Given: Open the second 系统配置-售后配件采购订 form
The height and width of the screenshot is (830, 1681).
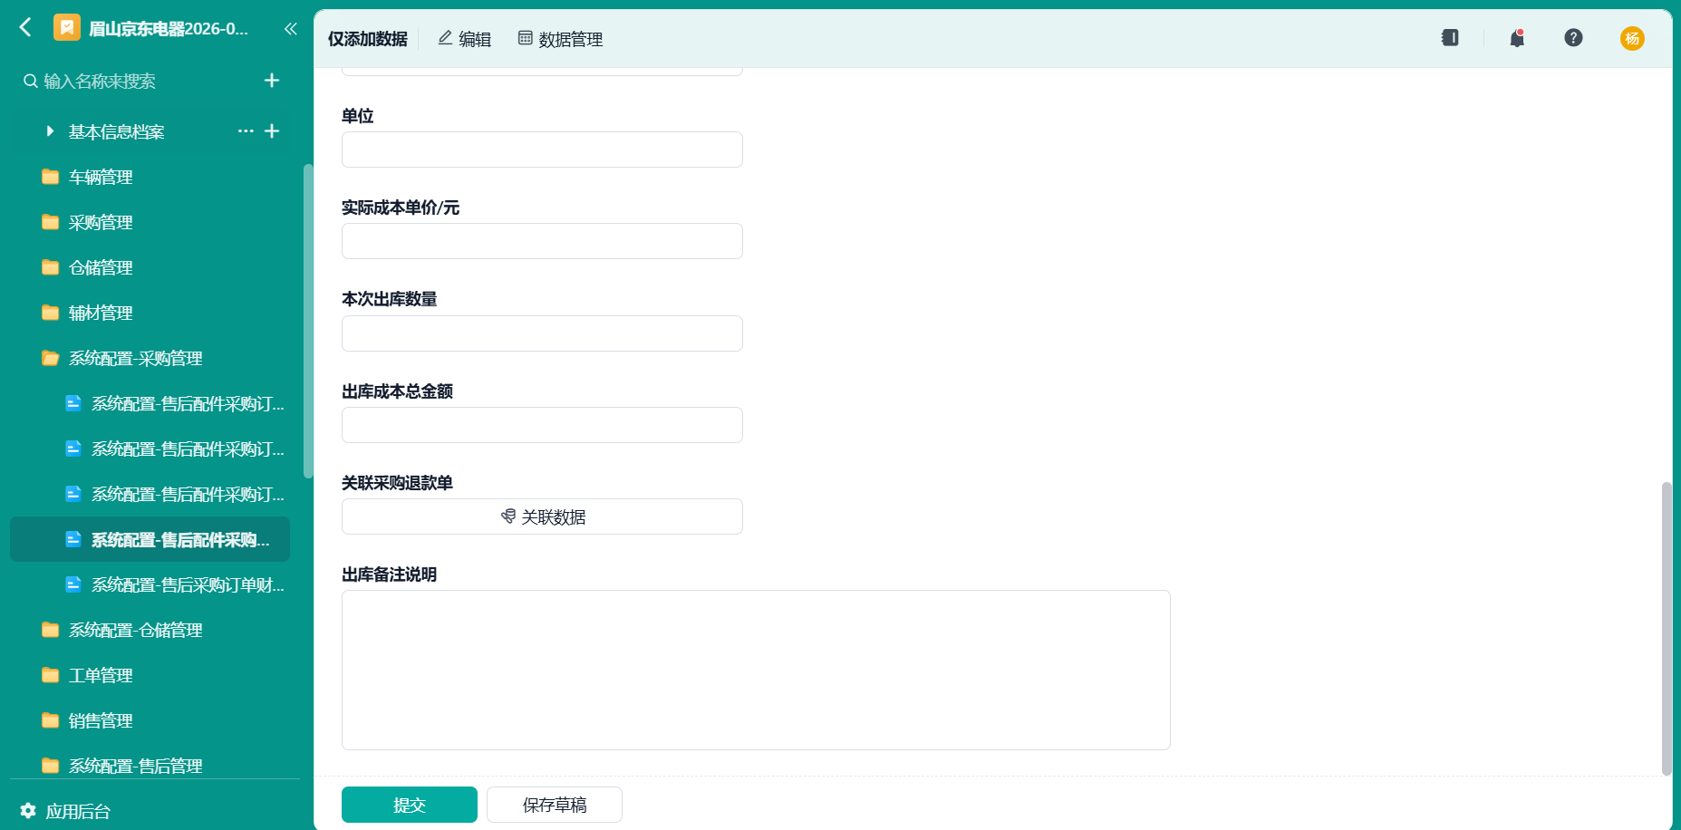Looking at the screenshot, I should tap(150, 449).
